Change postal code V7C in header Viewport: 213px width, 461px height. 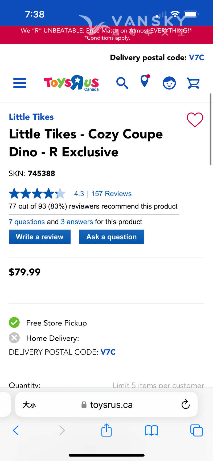tap(196, 58)
